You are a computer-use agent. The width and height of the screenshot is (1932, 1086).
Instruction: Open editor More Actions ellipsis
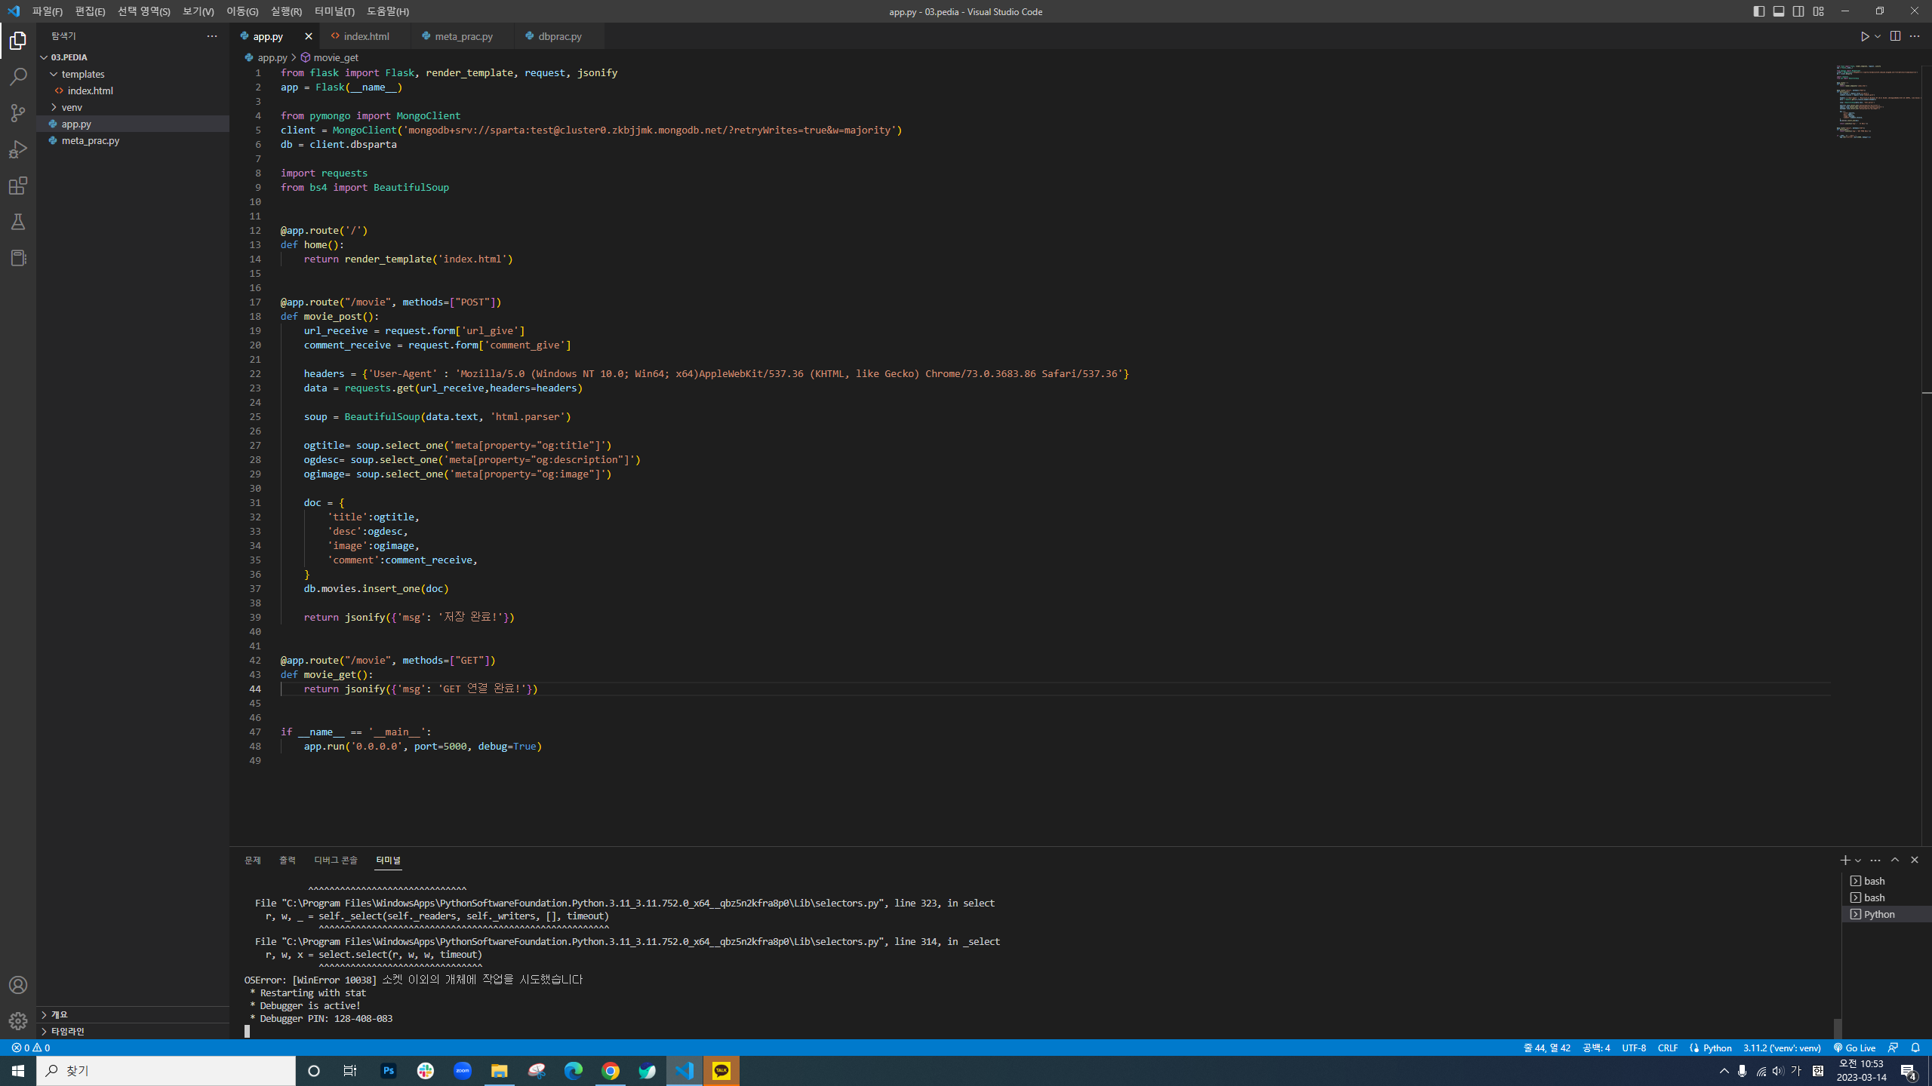[1915, 36]
